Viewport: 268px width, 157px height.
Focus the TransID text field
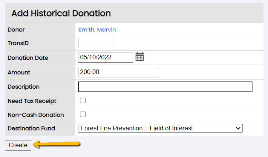(96, 43)
